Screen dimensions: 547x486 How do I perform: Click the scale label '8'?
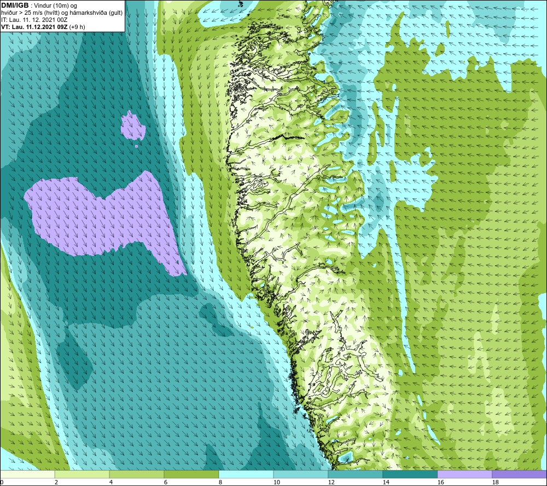(x=220, y=482)
